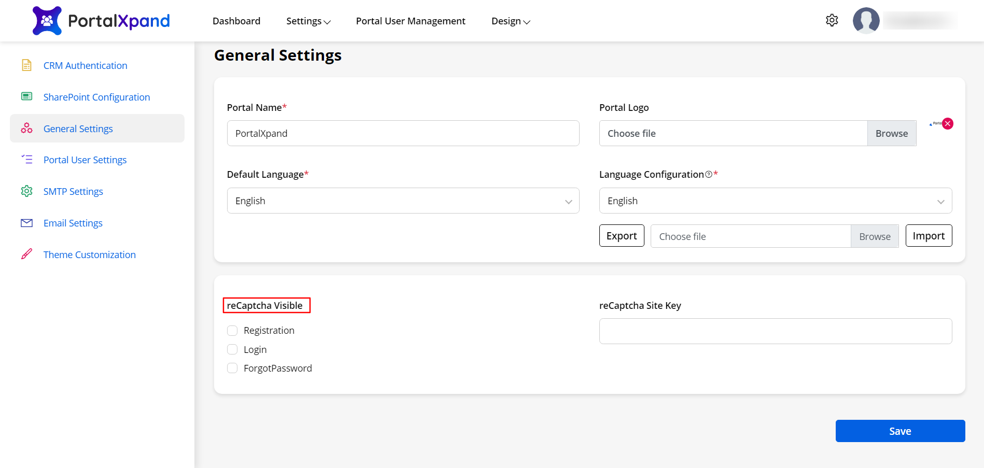This screenshot has height=468, width=984.
Task: Tick the ForgotPassword checkbox
Action: tap(232, 368)
